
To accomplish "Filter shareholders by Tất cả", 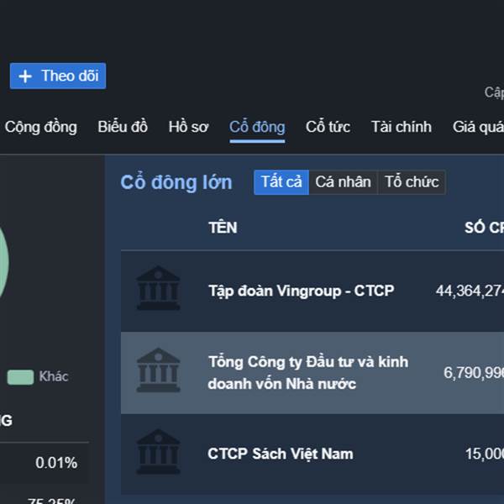I will (x=281, y=182).
